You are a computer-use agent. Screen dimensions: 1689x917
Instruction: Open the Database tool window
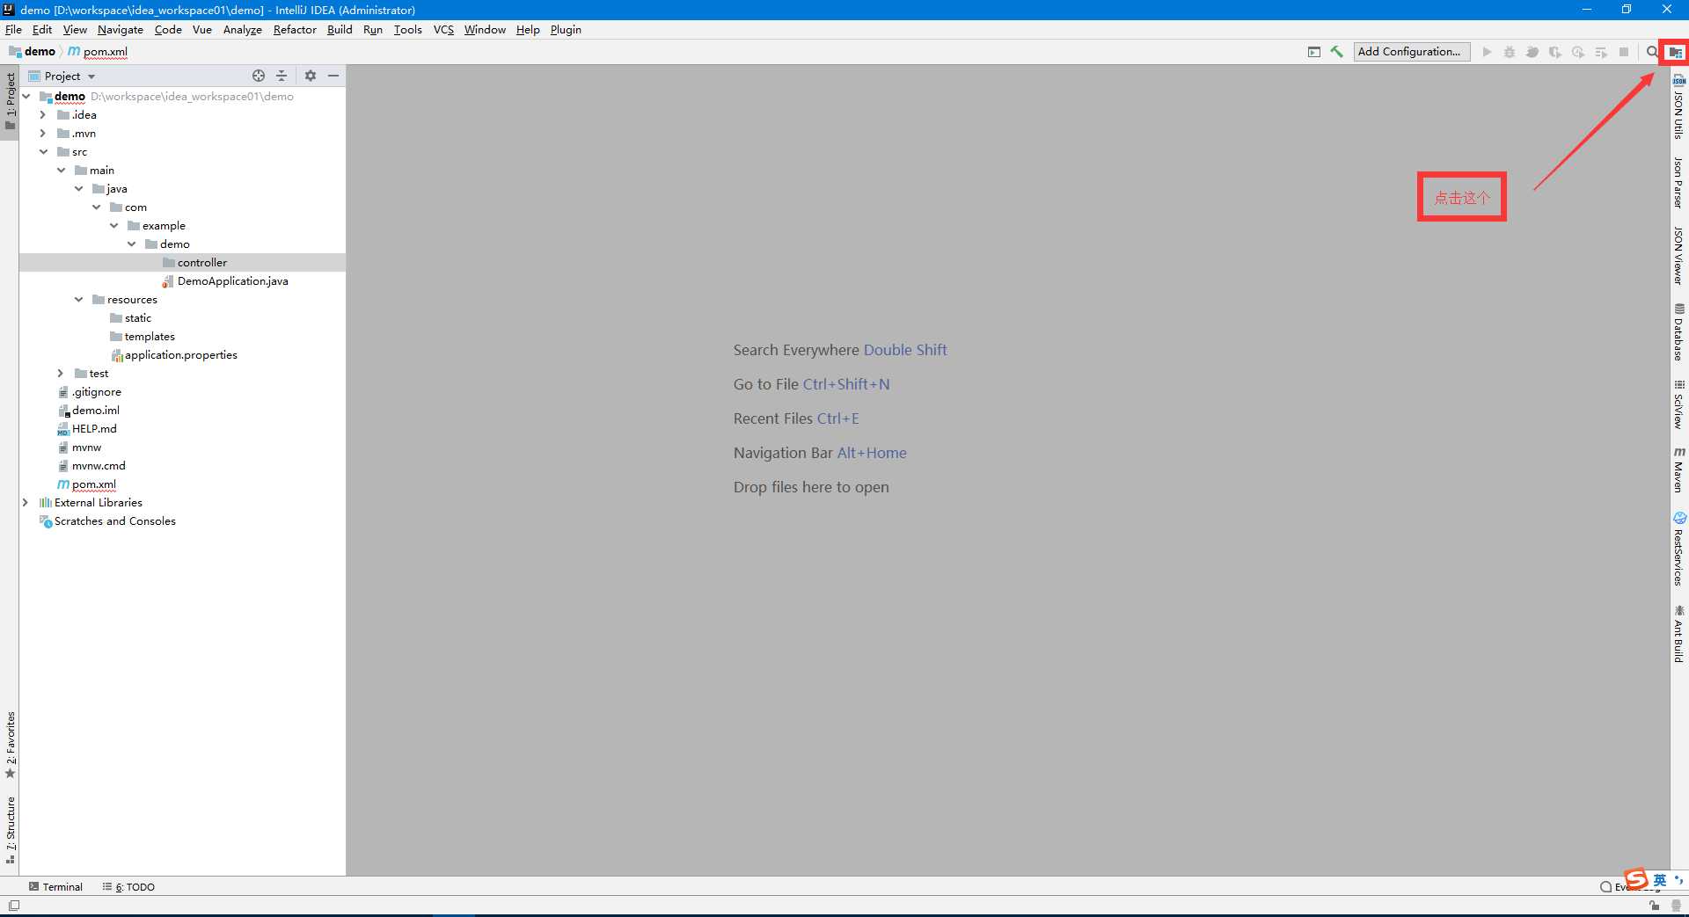pos(1679,331)
